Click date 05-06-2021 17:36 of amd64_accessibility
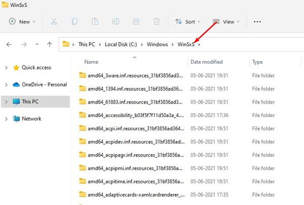304x205 pixels. [209, 115]
